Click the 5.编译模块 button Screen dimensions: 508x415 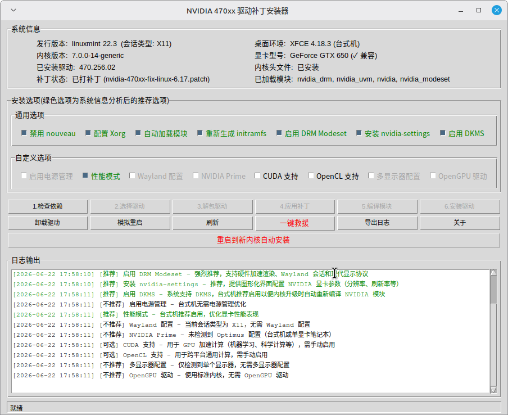[377, 206]
